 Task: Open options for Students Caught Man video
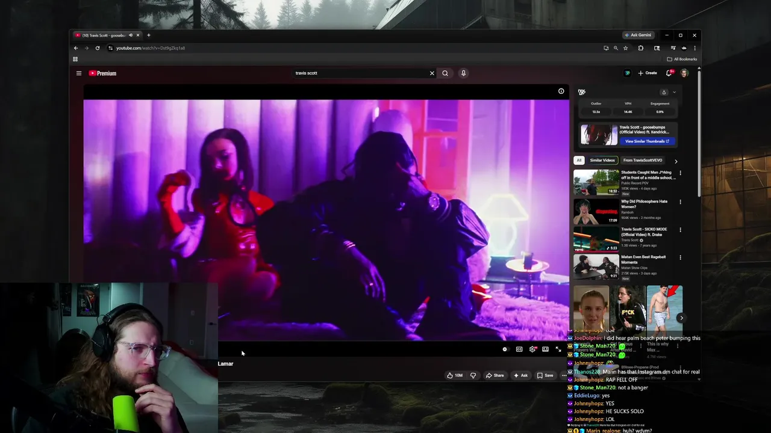click(681, 173)
